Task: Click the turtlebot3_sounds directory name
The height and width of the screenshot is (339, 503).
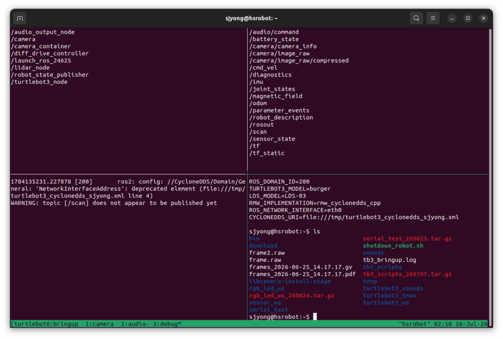Action: 393,288
